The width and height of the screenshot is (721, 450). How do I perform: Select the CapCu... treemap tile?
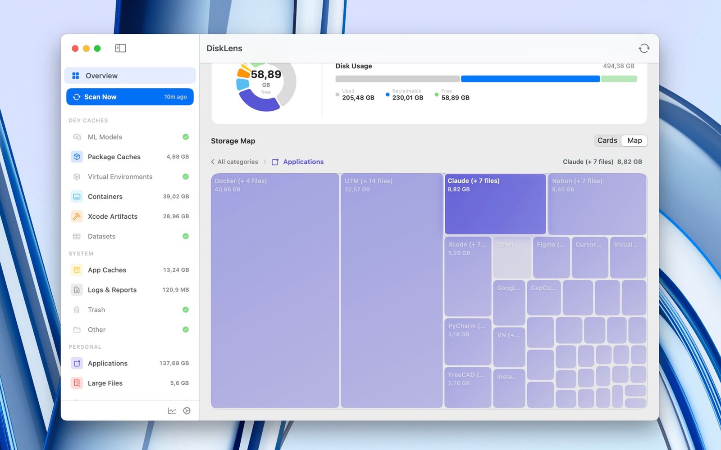(x=544, y=297)
